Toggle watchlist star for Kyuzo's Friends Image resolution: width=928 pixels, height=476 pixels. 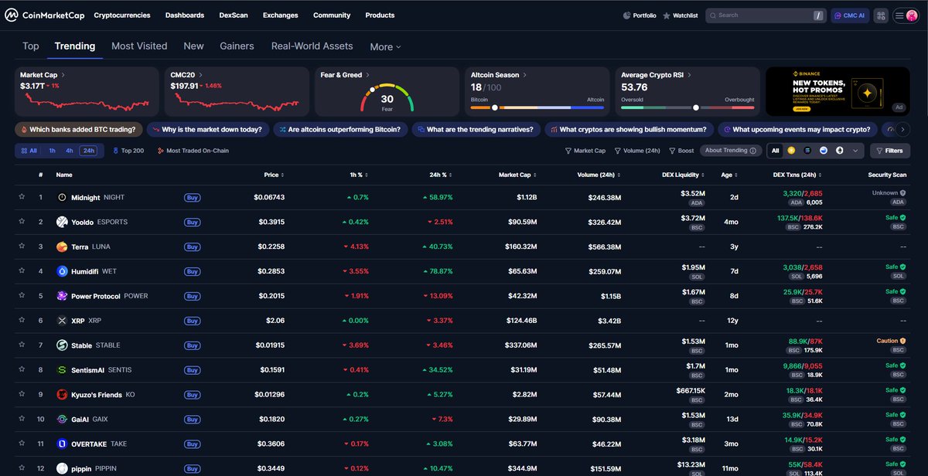pyautogui.click(x=22, y=395)
